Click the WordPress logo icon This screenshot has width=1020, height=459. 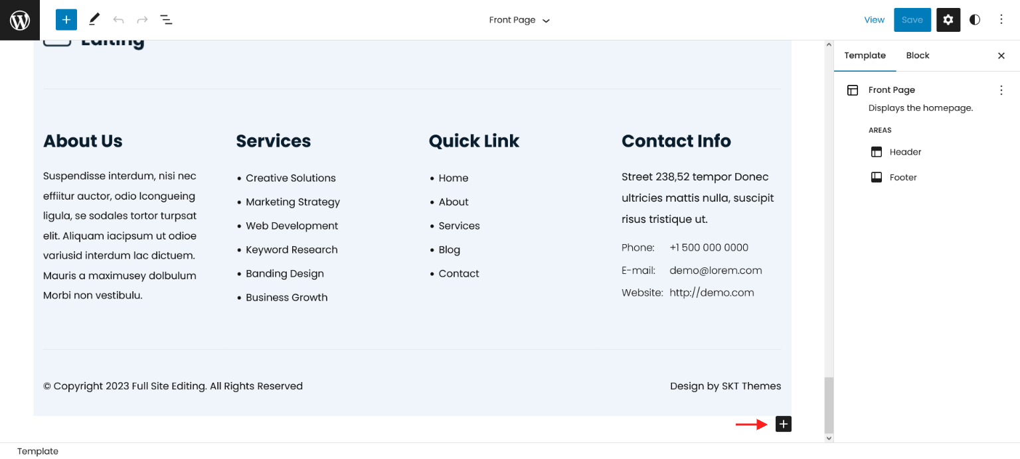[20, 20]
